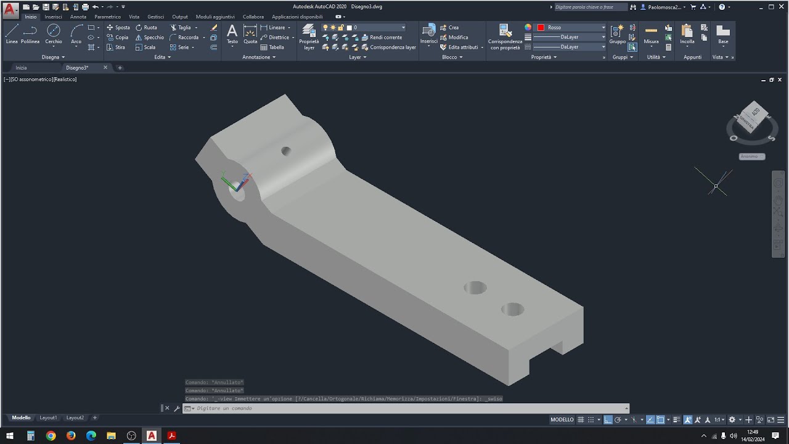Screen dimensions: 789x444
Task: Save drawing from quick access toolbar
Action: point(46,7)
